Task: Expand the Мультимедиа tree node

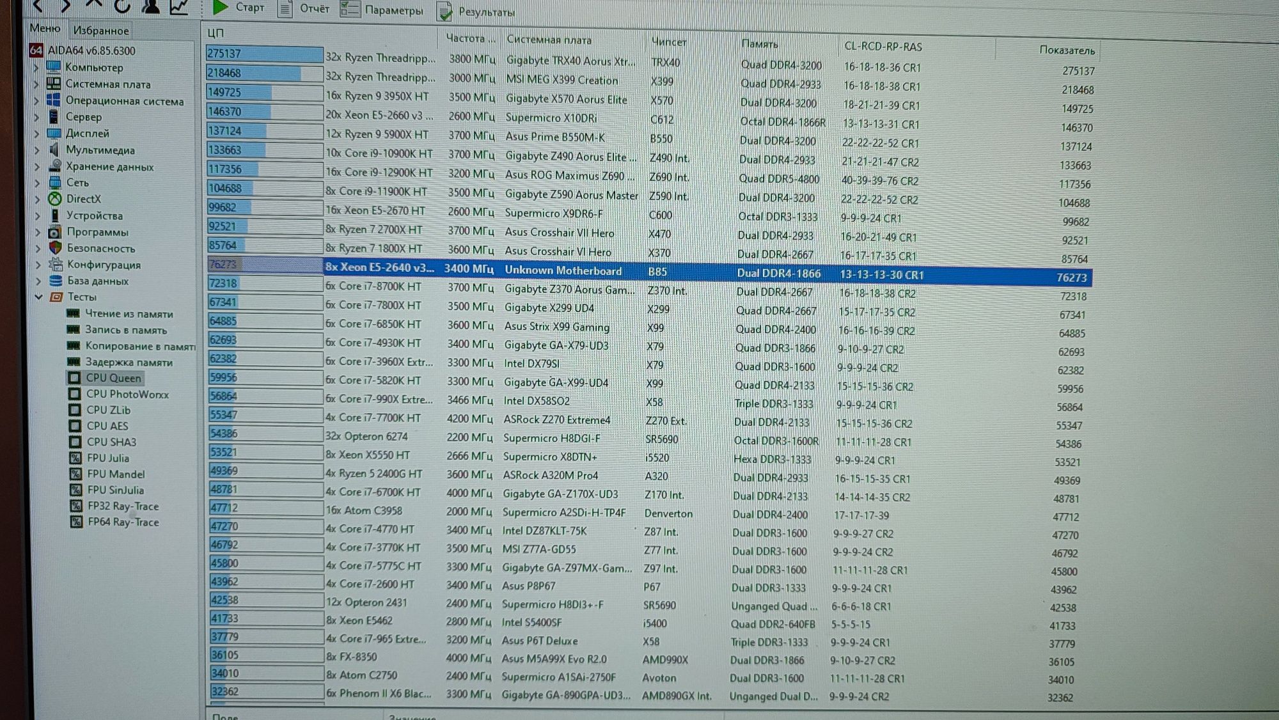Action: click(x=37, y=150)
